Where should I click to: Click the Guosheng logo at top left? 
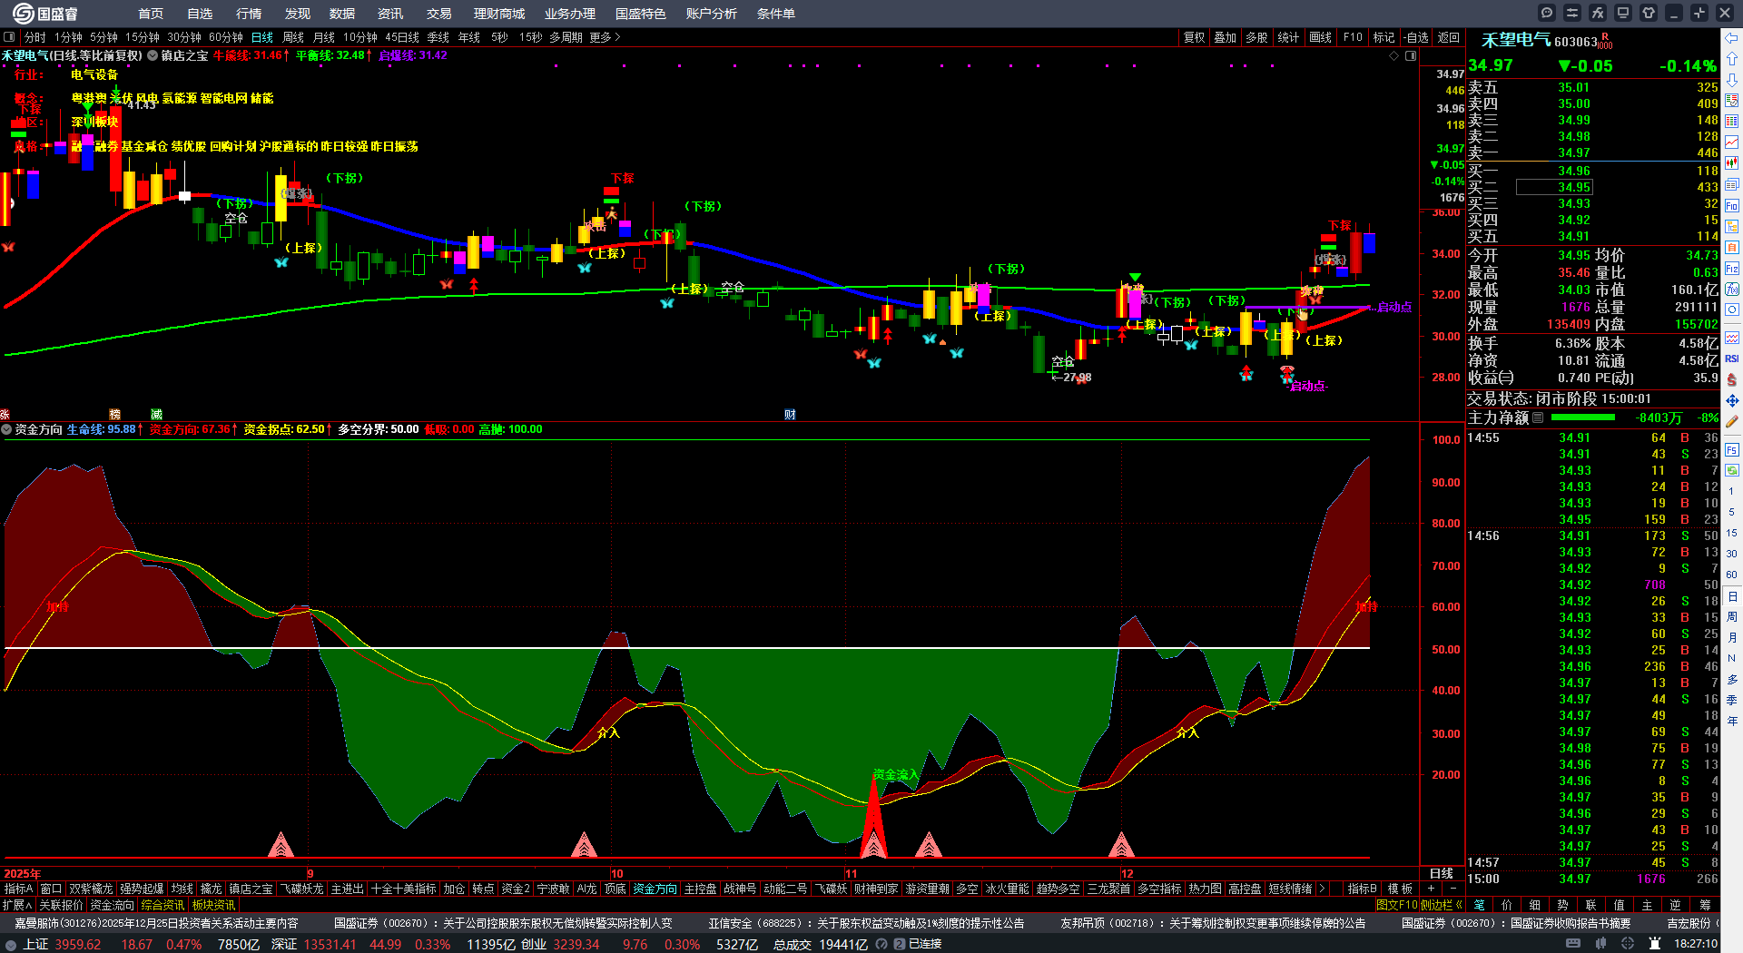point(45,14)
